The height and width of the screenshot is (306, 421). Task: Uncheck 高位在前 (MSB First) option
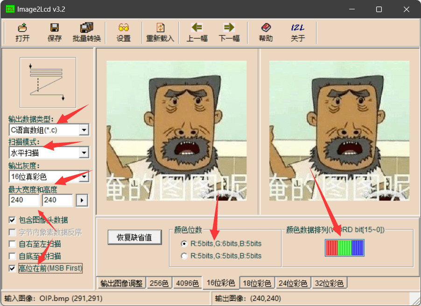[13, 268]
